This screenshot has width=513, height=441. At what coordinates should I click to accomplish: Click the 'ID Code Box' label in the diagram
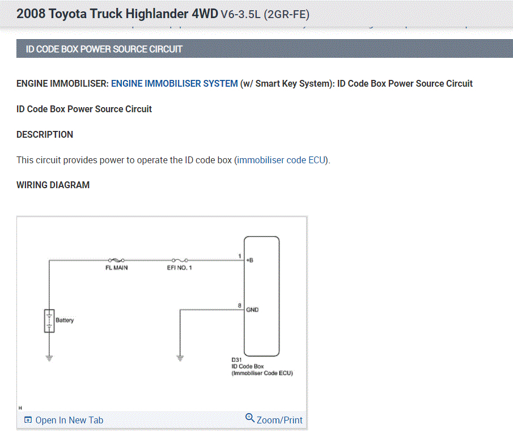coord(248,366)
